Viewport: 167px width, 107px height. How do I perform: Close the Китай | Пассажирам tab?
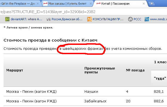144,4
